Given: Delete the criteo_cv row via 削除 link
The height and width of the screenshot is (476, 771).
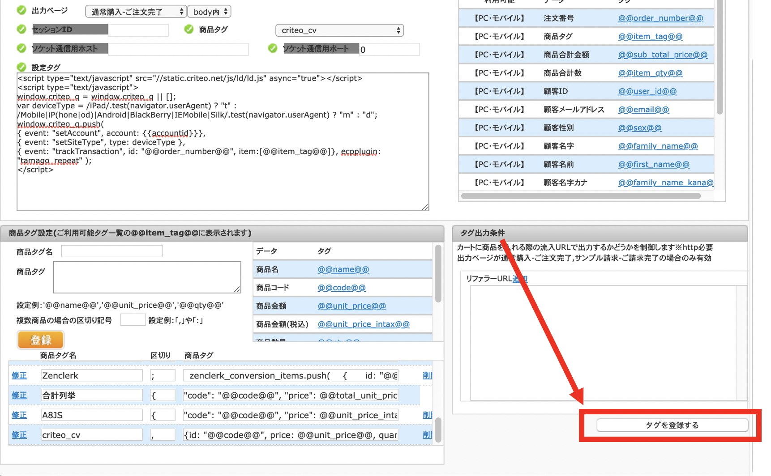Looking at the screenshot, I should pyautogui.click(x=427, y=435).
